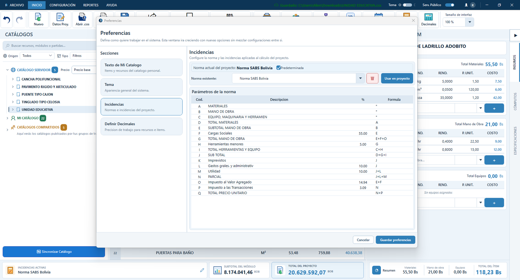The image size is (520, 280).
Task: Toggle the Serv. Público switch
Action: coord(450,5)
